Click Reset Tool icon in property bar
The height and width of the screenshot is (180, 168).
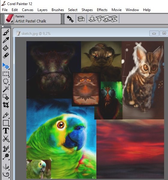(70, 19)
